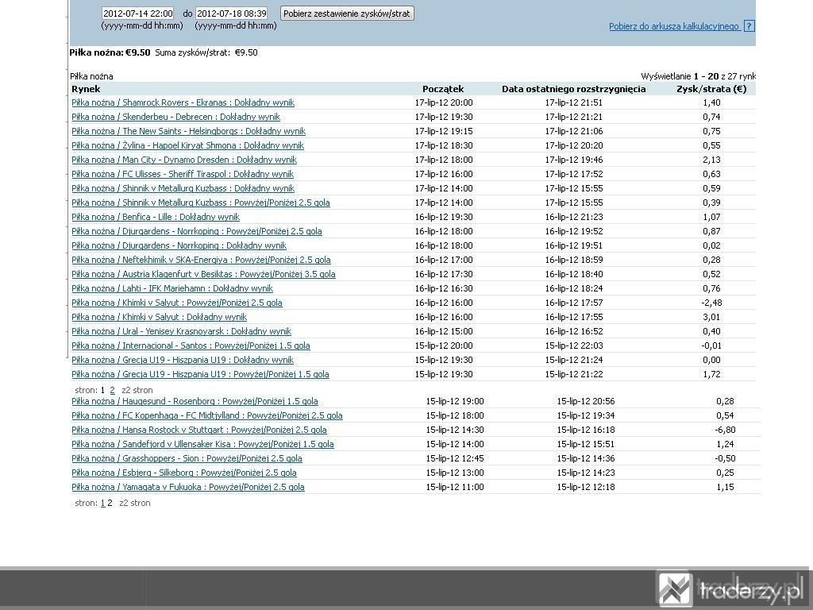Click the start date field 2012-07-14 22:00
813x610 pixels.
(138, 14)
